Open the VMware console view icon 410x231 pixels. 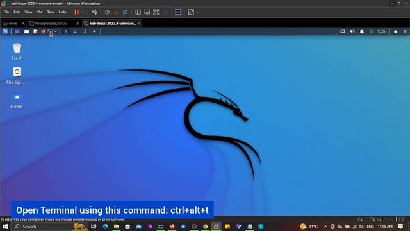(x=178, y=12)
